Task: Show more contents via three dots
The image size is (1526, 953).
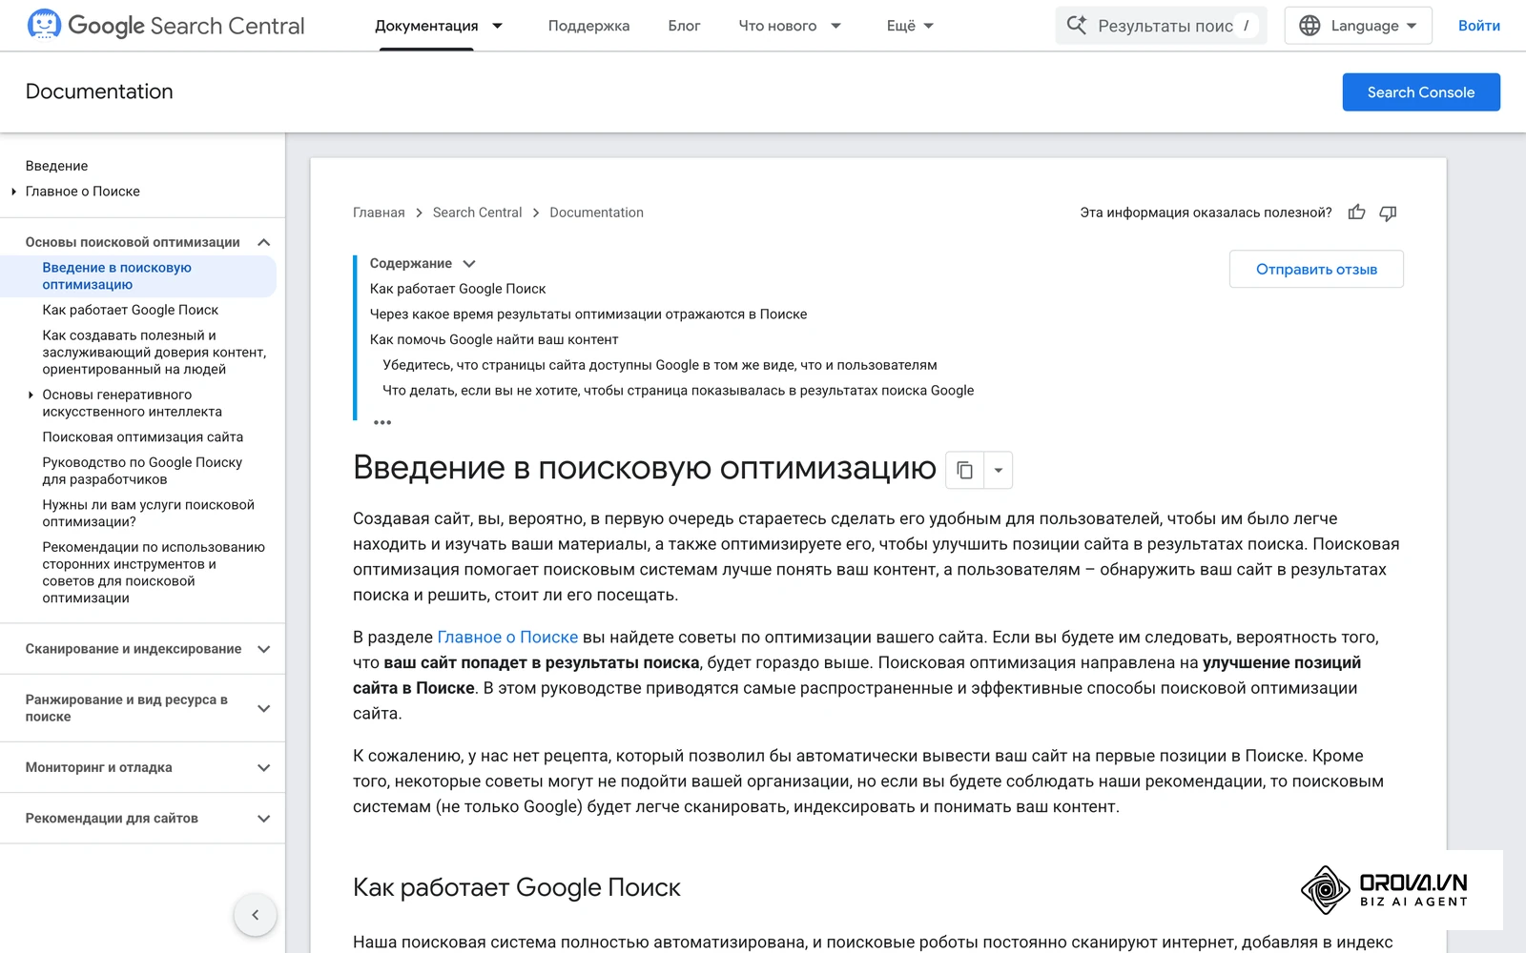Action: (x=382, y=422)
